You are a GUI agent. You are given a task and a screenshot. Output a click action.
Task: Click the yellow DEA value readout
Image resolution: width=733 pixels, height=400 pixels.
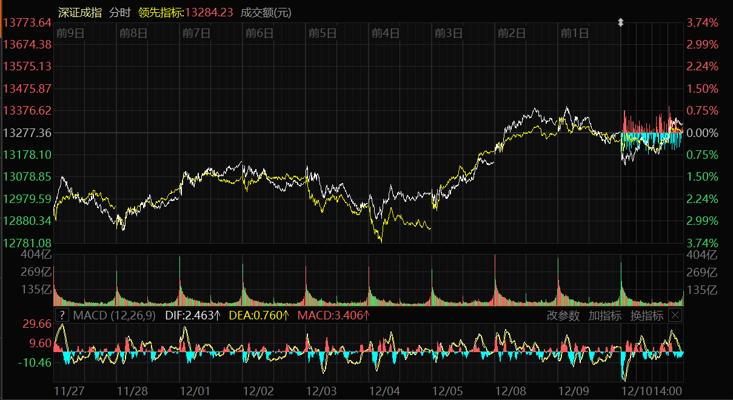coord(259,315)
